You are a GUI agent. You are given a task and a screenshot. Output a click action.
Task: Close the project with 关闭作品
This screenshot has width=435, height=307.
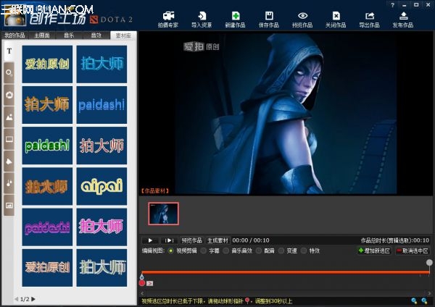click(336, 20)
